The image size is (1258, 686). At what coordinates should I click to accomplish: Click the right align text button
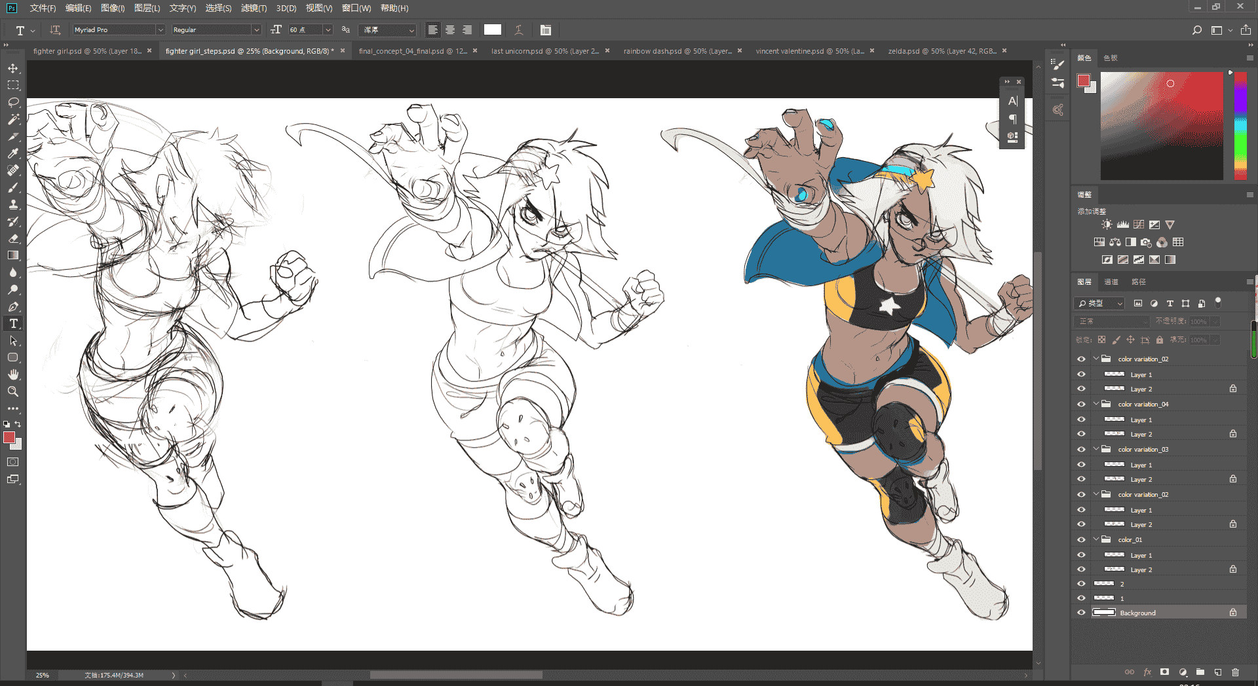[x=467, y=30]
